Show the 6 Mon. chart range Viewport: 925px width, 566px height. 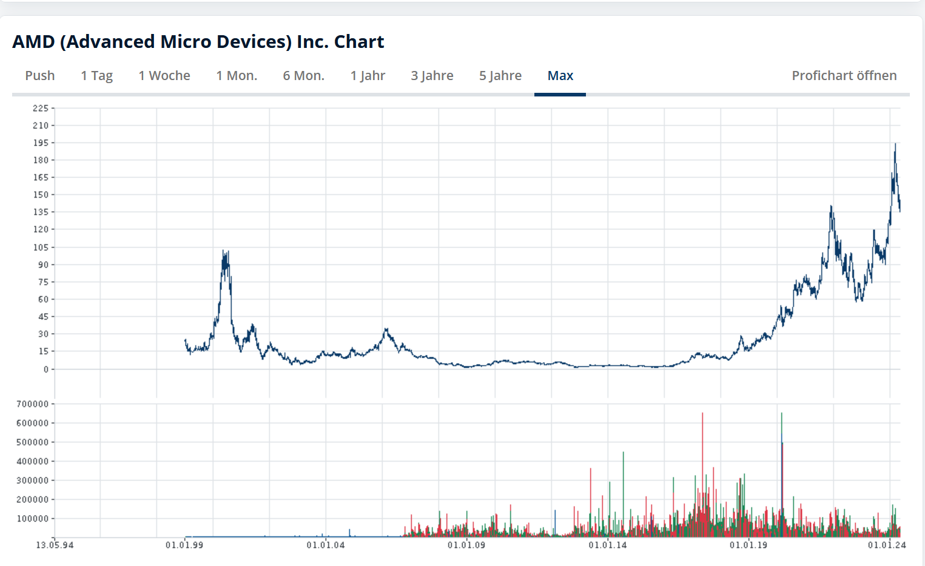pyautogui.click(x=304, y=76)
